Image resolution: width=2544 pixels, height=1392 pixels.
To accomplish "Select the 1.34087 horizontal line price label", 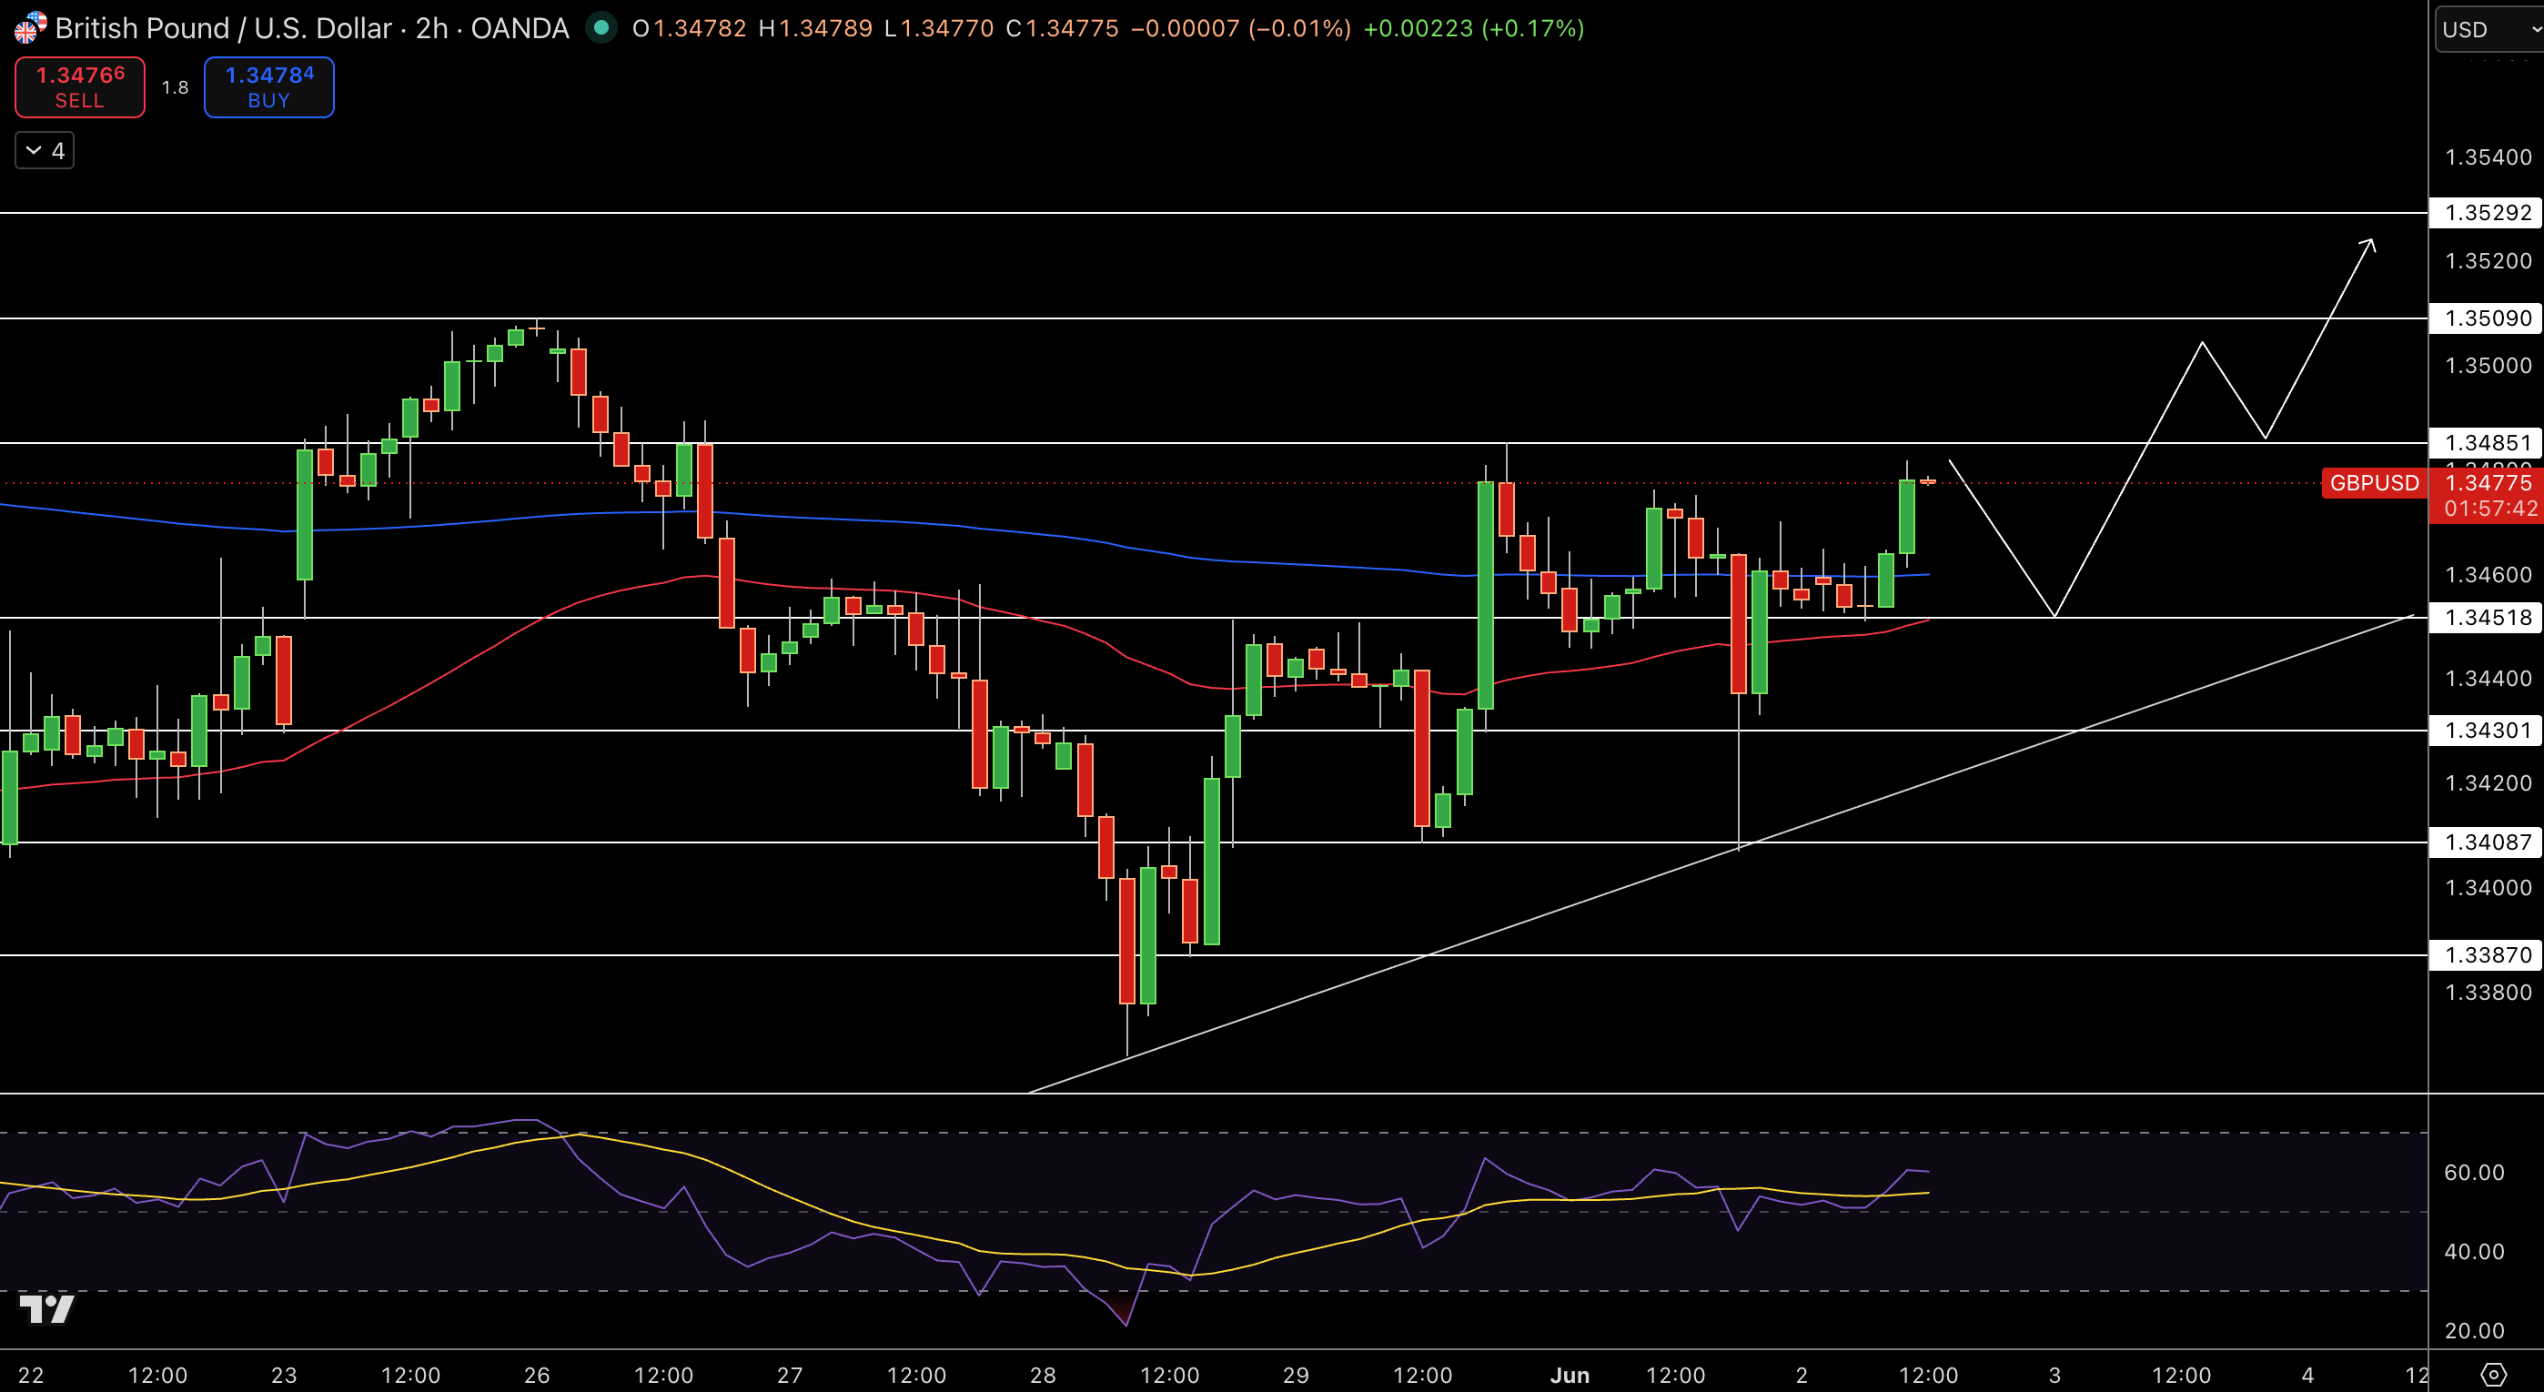I will pos(2487,842).
